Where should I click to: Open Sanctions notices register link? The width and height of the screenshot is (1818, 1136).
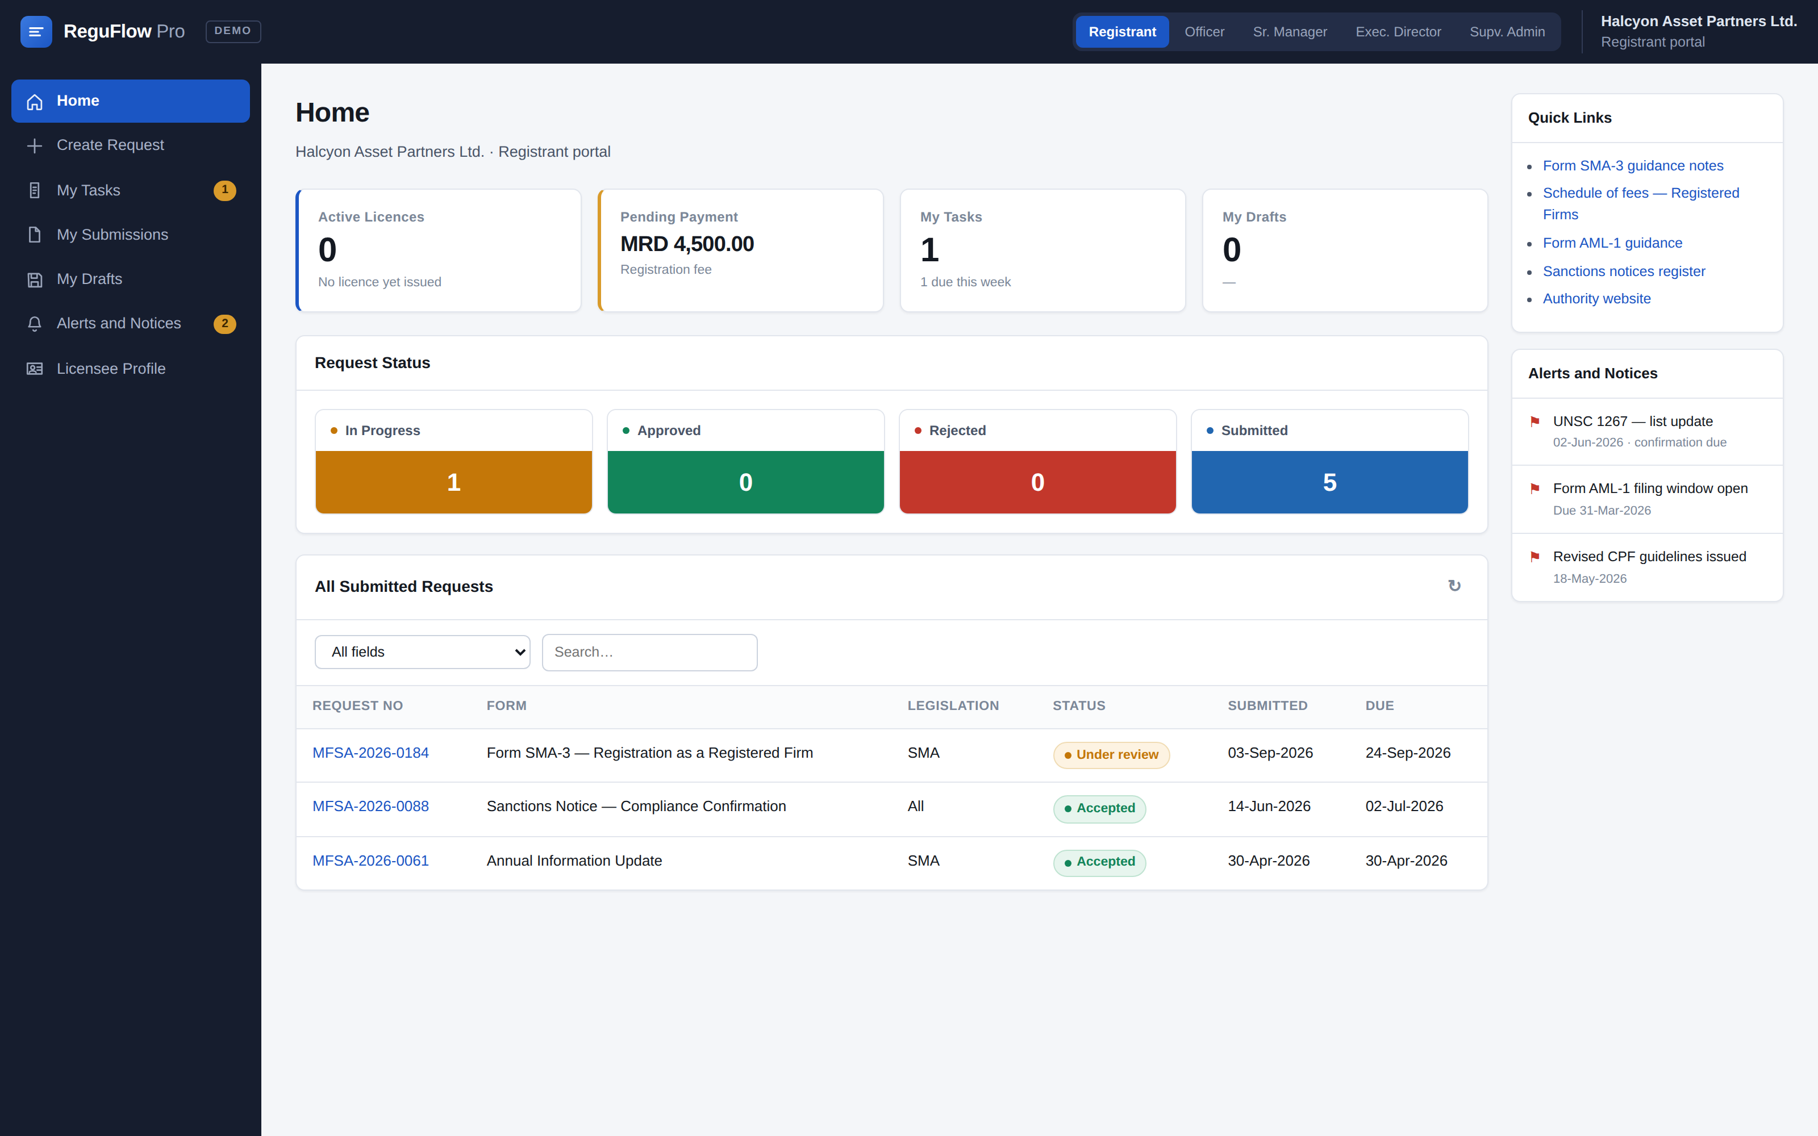1624,272
